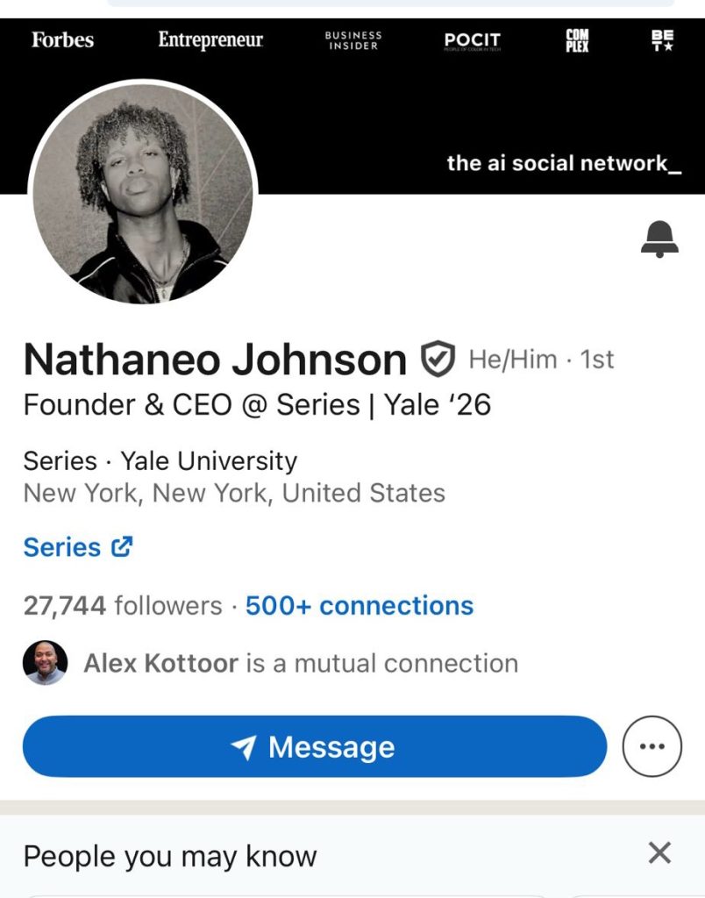Tap the Forbes logo in the banner
Image resolution: width=705 pixels, height=898 pixels.
[62, 39]
